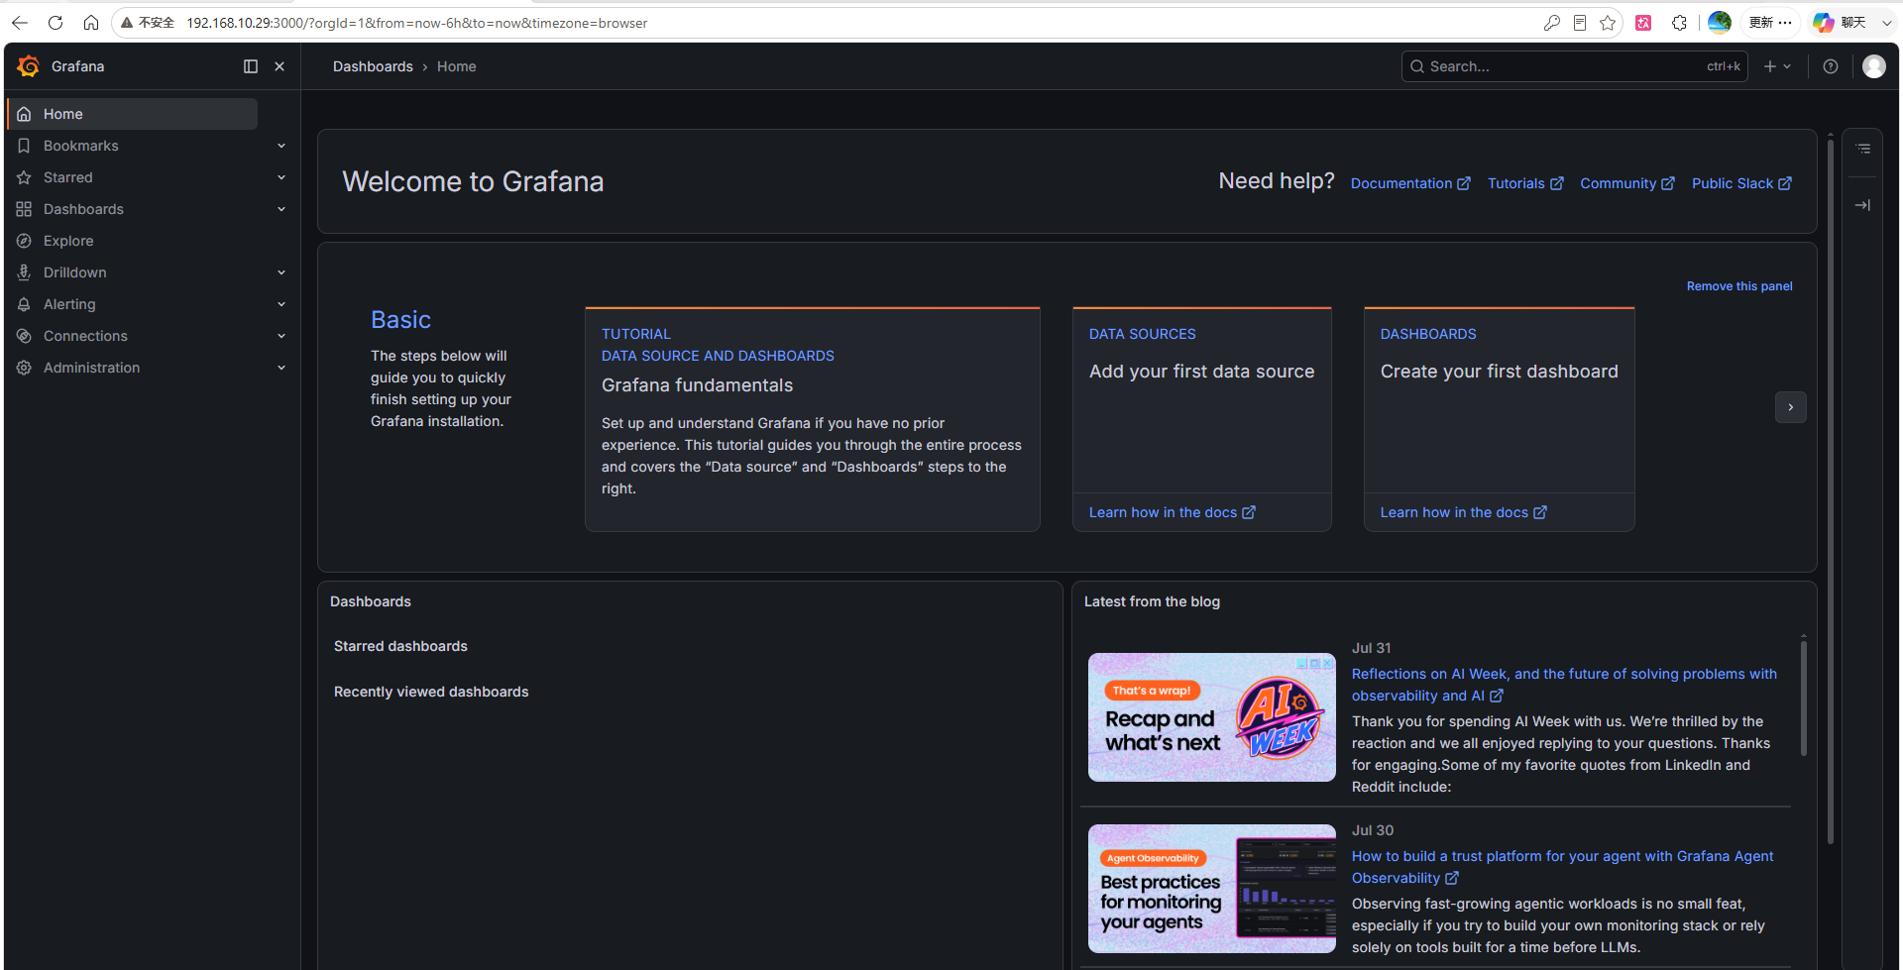Open the Grafana user profile avatar

(1874, 66)
